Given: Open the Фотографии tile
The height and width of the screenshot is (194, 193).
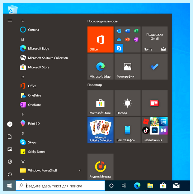Looking at the screenshot, I should click(127, 66).
